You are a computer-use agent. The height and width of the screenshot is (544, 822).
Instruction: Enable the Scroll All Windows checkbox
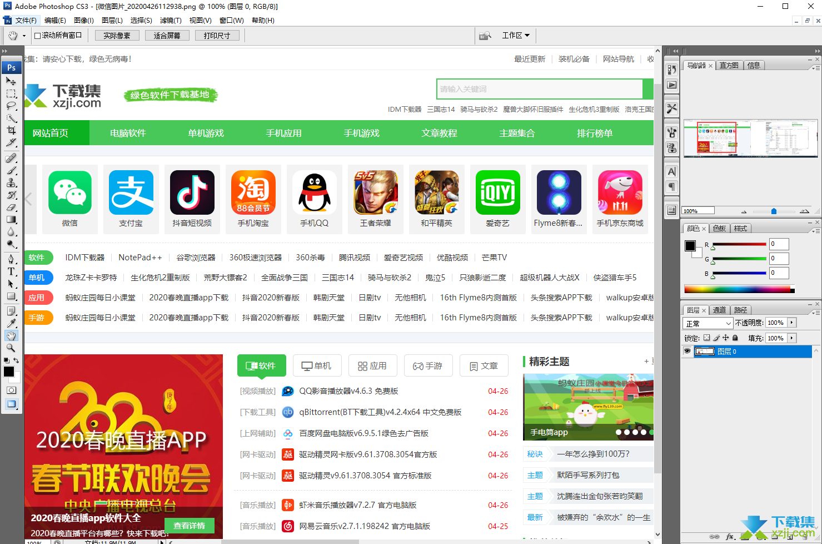click(38, 36)
